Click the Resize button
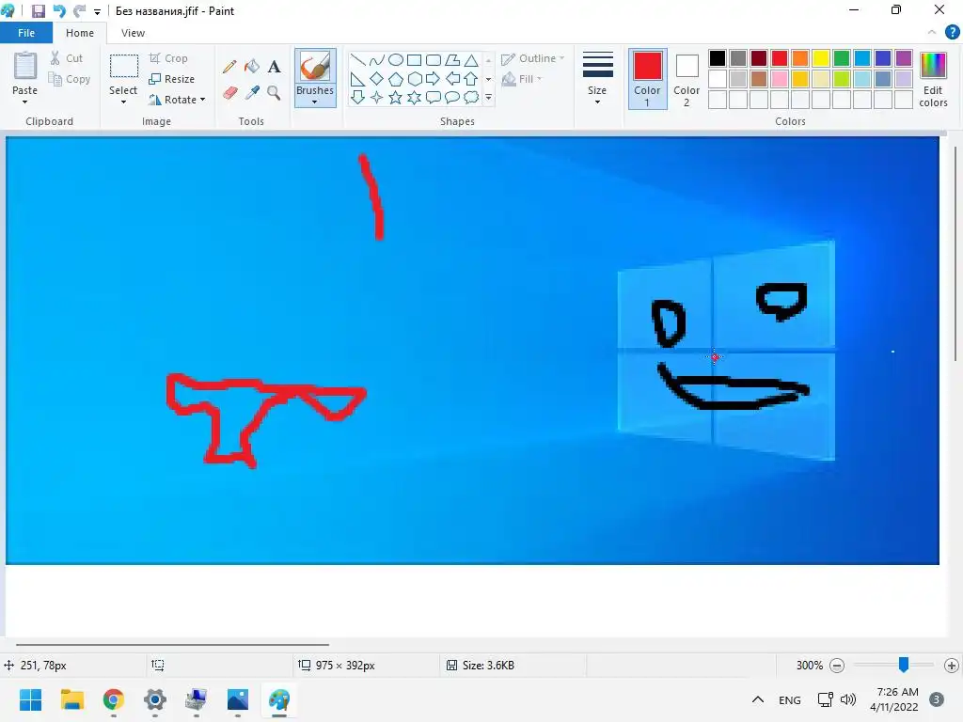 pos(172,79)
